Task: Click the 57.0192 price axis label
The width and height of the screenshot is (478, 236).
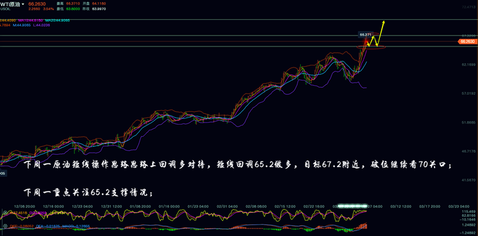Action: (469, 94)
